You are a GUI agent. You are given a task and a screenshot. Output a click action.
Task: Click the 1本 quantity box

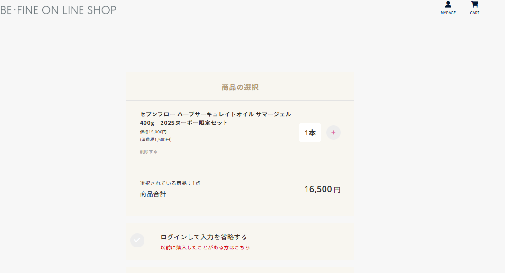[x=310, y=132]
